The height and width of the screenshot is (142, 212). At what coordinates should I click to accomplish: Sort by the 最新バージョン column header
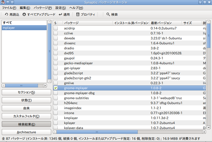click(165, 23)
